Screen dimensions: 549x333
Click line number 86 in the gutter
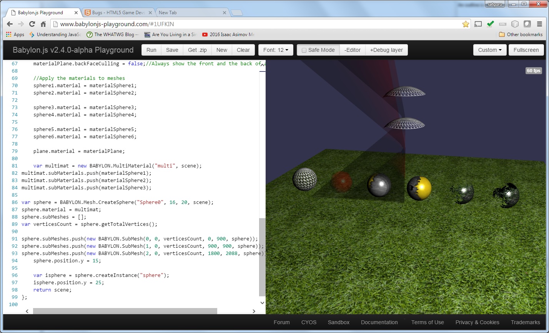tap(15, 202)
